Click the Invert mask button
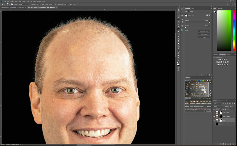237x146 pixels. [204, 37]
